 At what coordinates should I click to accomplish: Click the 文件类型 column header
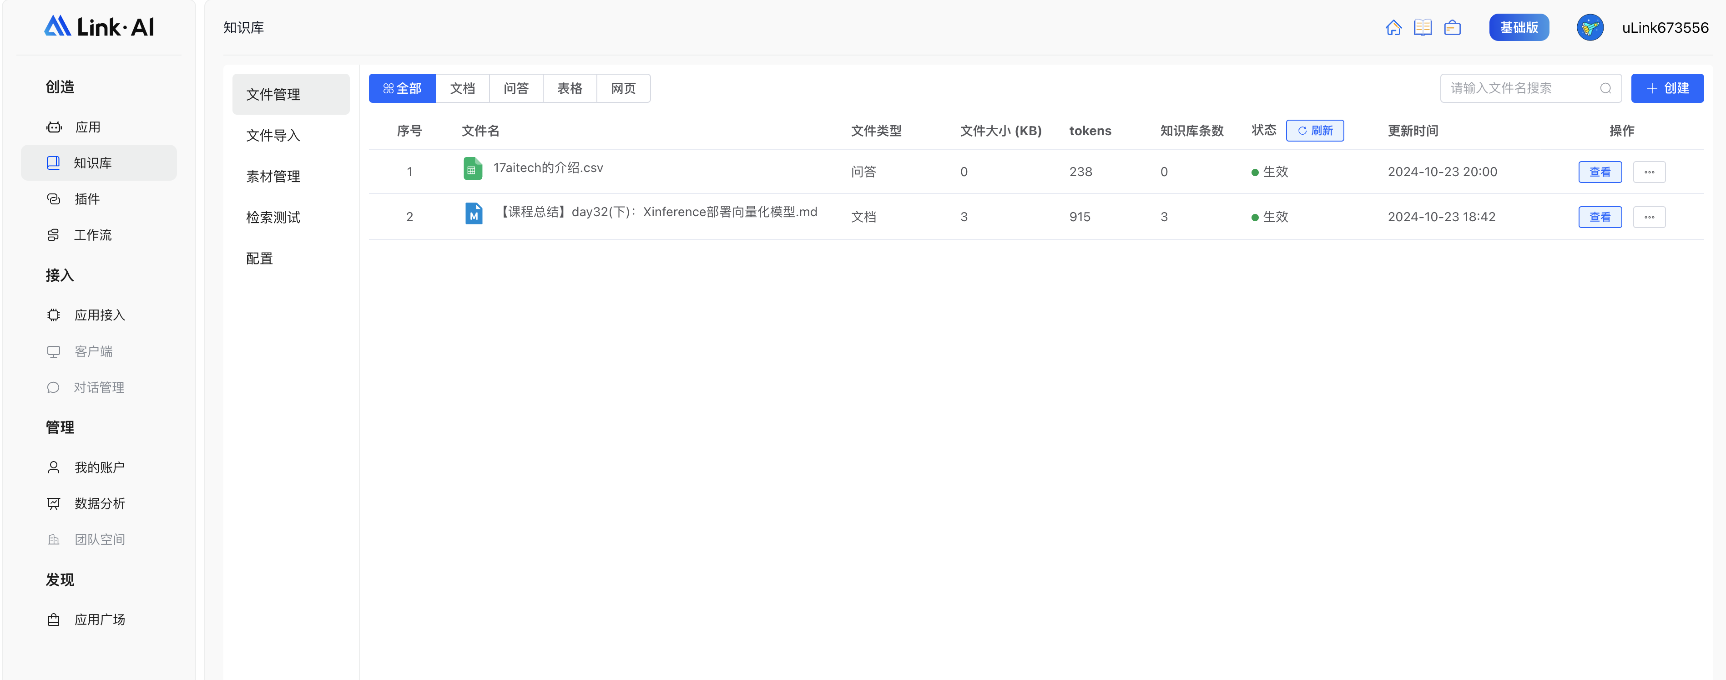pyautogui.click(x=876, y=131)
